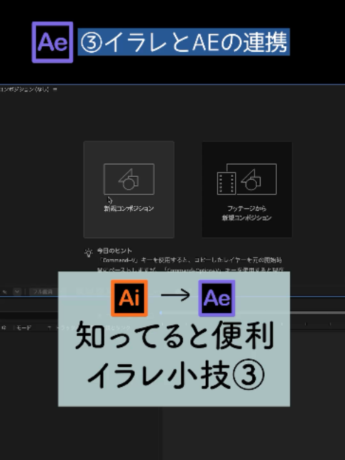This screenshot has width=345, height=460.
Task: Click the 知ってると便利 caption text
Action: [x=175, y=335]
